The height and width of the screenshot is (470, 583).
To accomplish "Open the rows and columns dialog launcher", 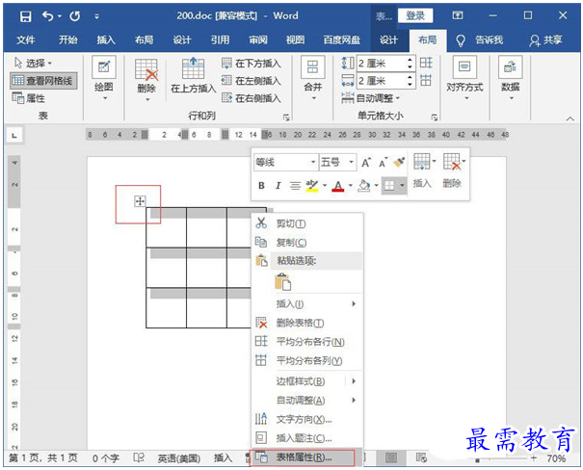I will [x=286, y=117].
